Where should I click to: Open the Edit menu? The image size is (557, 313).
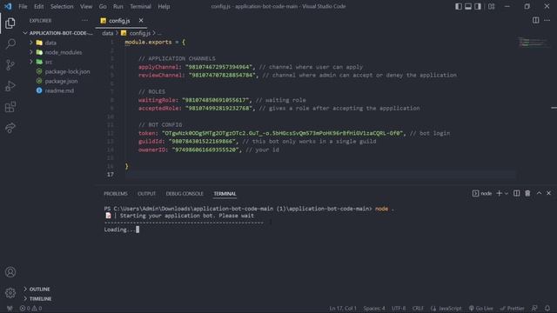click(x=38, y=6)
